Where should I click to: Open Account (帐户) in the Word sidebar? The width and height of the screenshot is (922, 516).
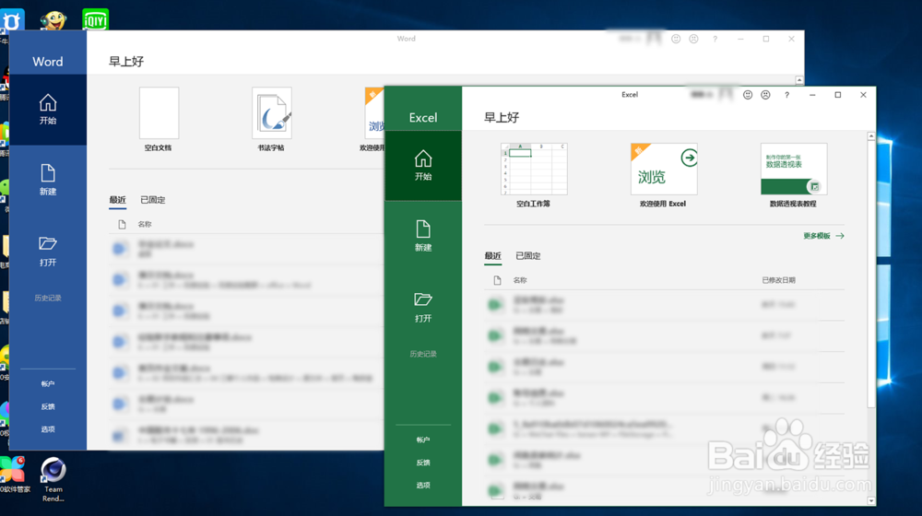coord(48,383)
